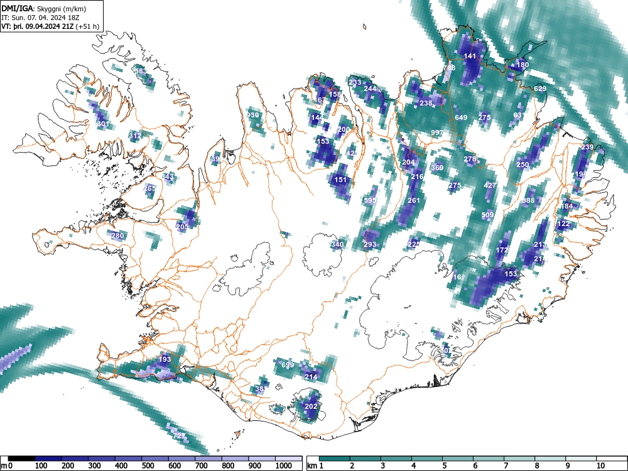Click the map value 649
This screenshot has height=471, width=628.
[x=461, y=118]
